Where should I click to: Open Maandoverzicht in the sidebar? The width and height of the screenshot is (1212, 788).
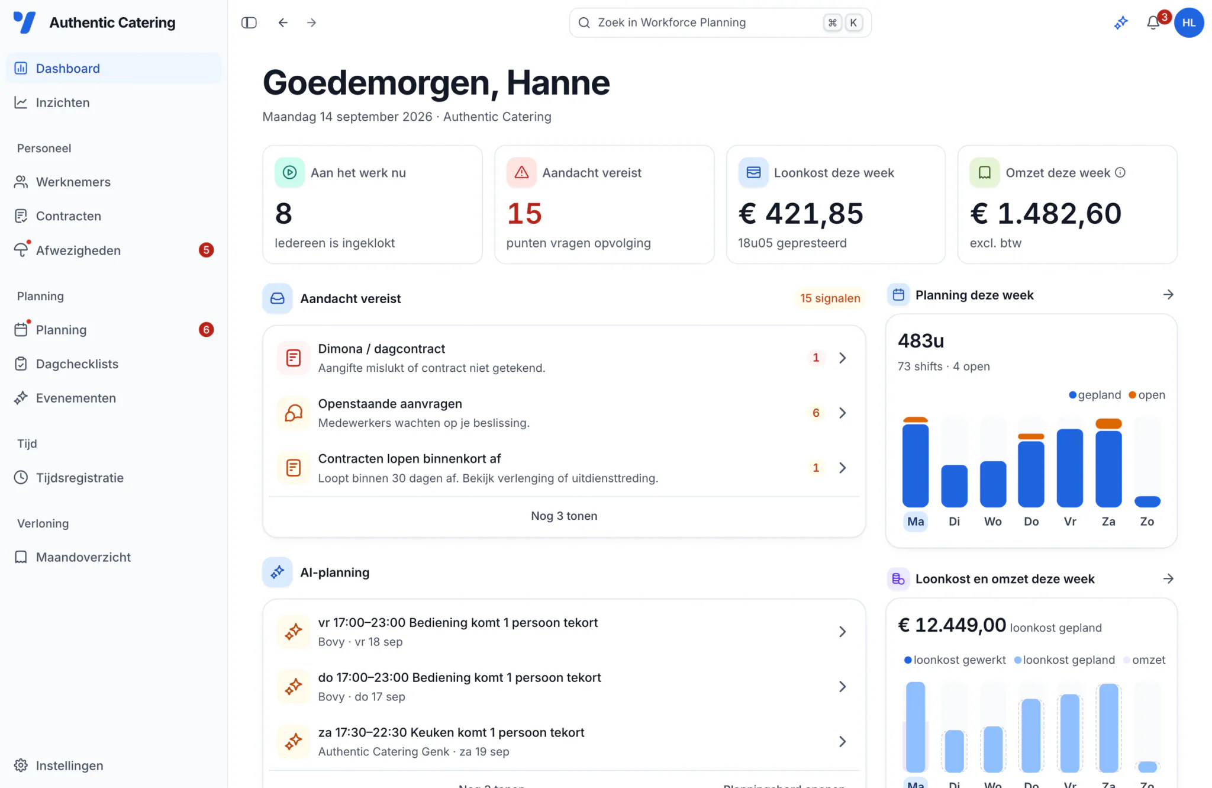point(114,557)
